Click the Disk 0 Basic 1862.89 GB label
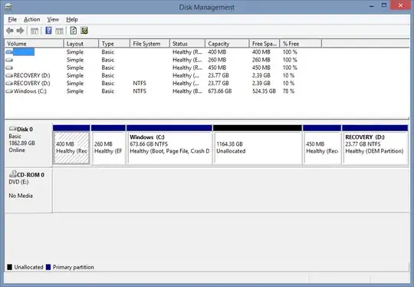The width and height of the screenshot is (414, 287). tap(28, 144)
